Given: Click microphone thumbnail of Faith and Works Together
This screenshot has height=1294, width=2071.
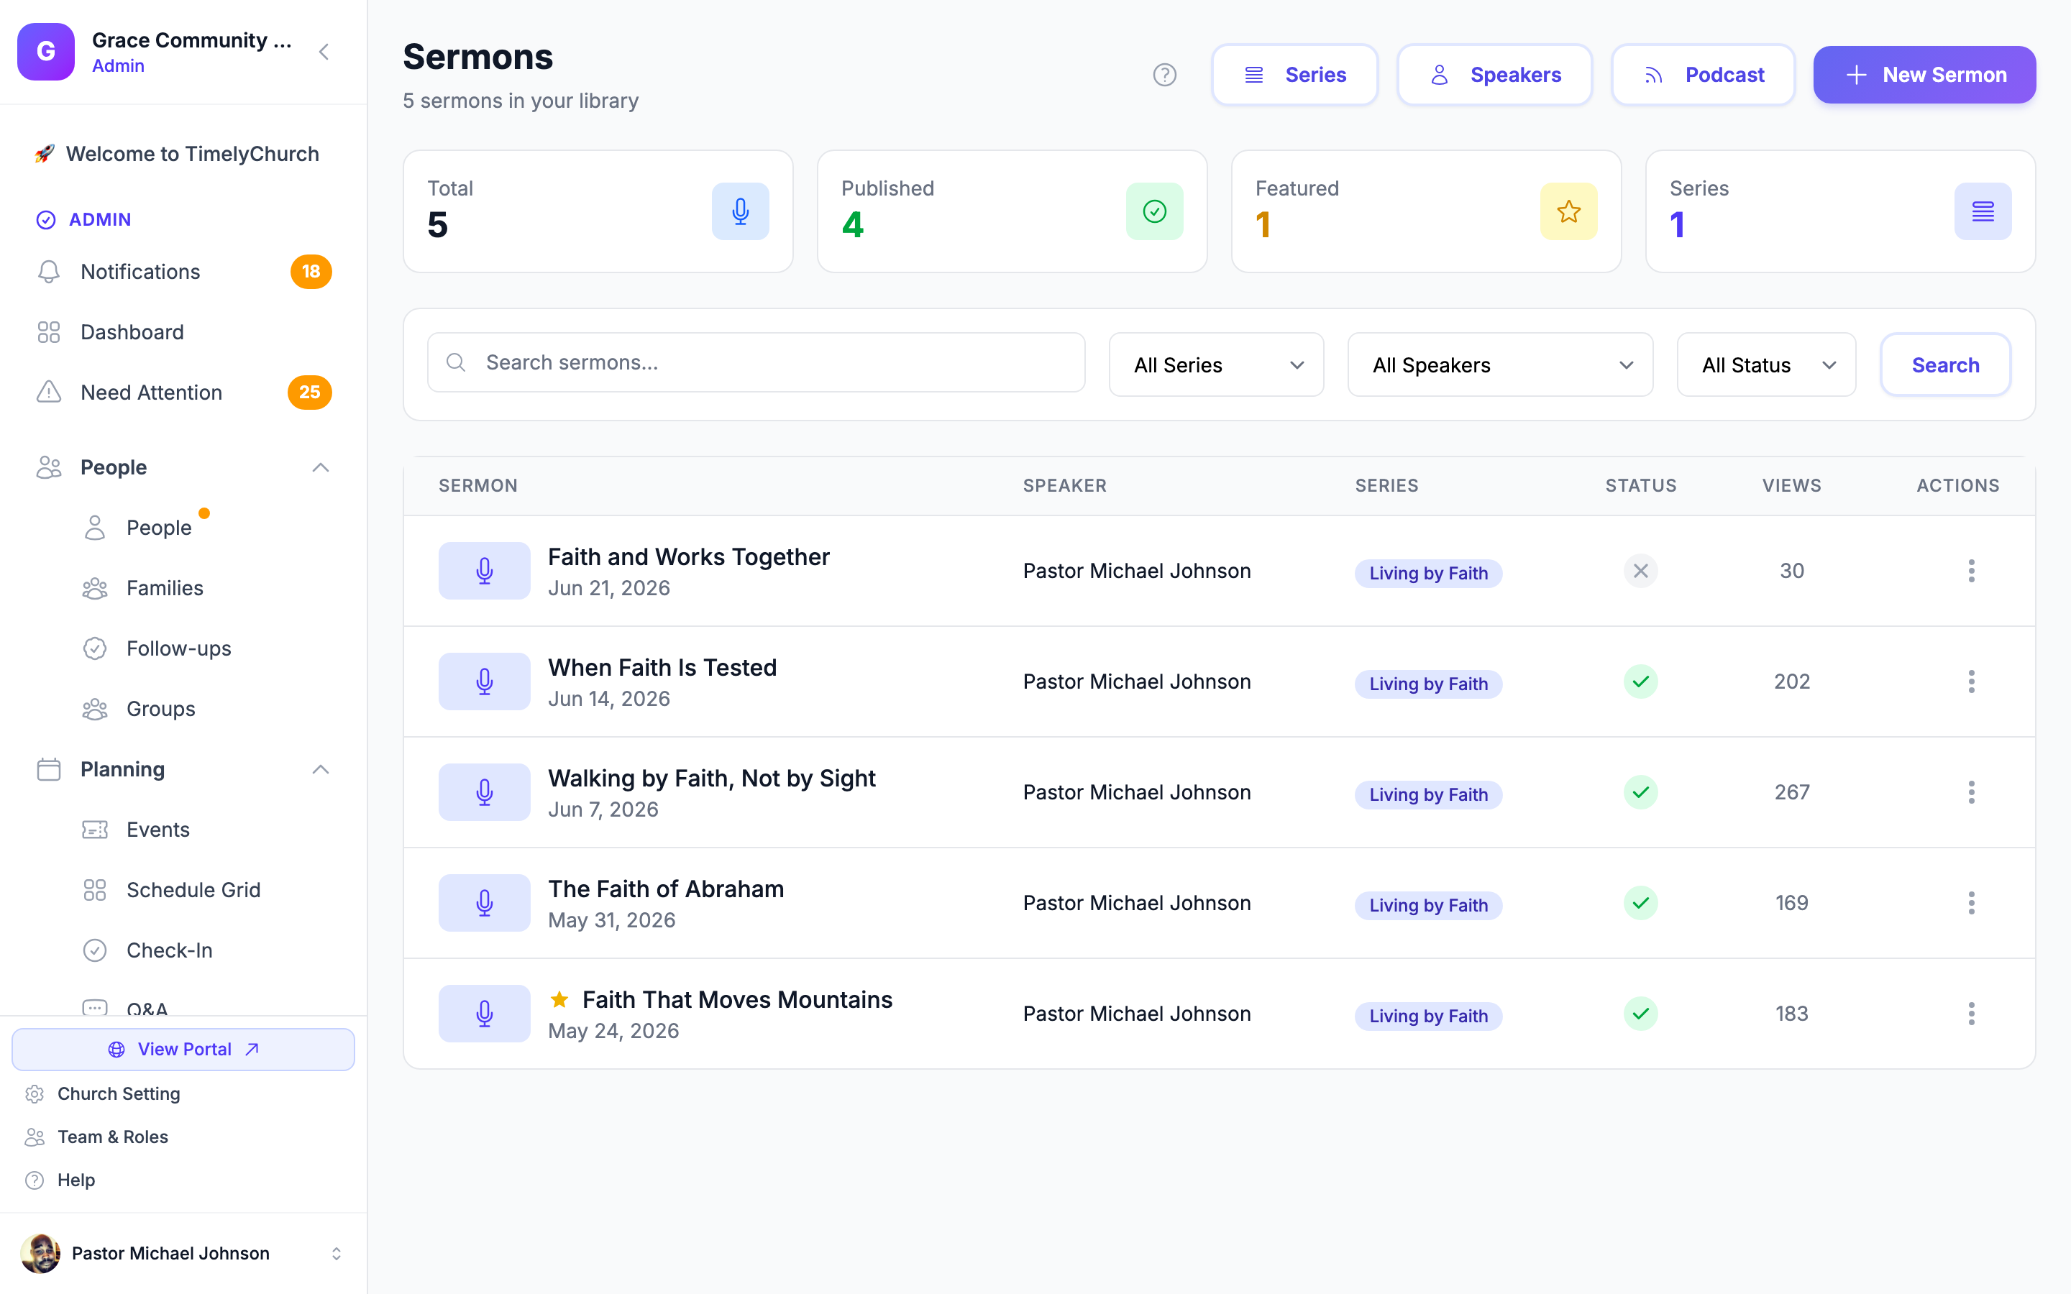Looking at the screenshot, I should [x=485, y=571].
